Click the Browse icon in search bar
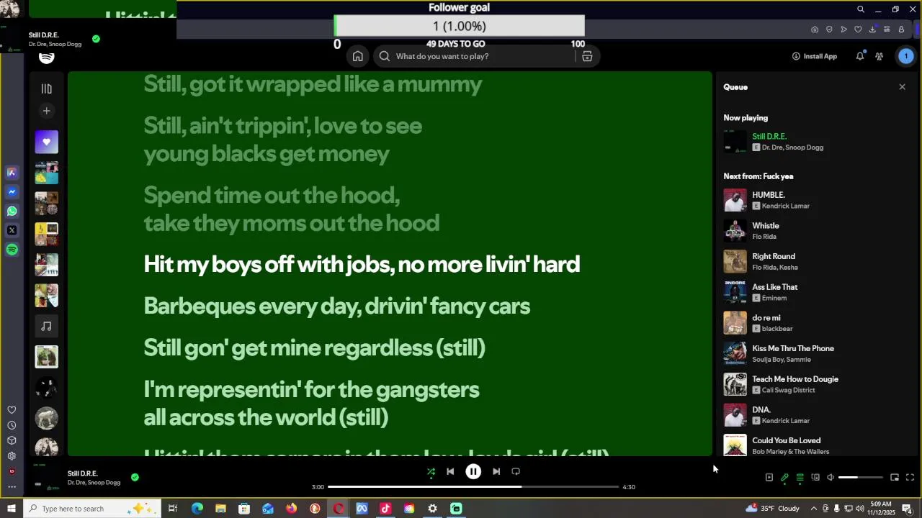Screen dimensions: 922x518 pos(587,56)
